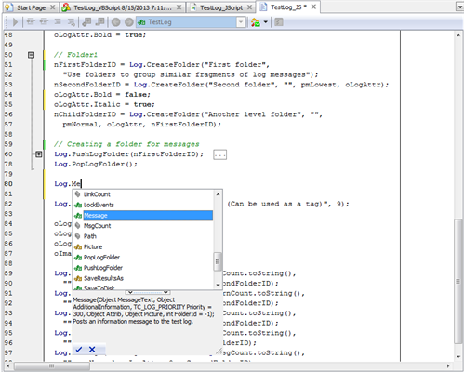
Task: Click the completion list scrollbar thumb
Action: [218, 261]
